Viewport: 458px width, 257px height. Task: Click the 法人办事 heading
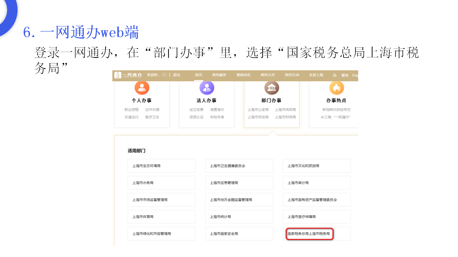(x=207, y=101)
